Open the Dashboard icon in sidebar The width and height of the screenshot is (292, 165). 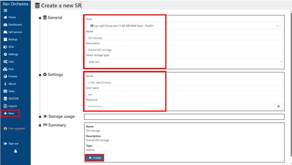[x=5, y=25]
